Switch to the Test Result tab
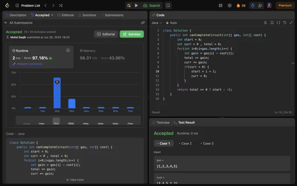This screenshot has width=297, height=186. (x=184, y=123)
